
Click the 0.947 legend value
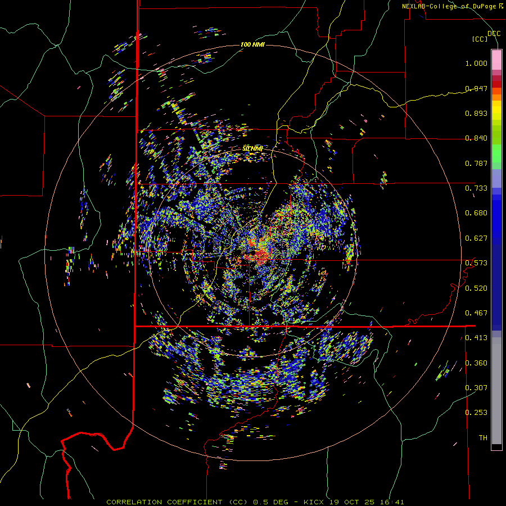(x=476, y=88)
